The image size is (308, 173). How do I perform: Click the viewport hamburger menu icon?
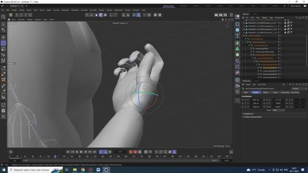tap(9, 20)
